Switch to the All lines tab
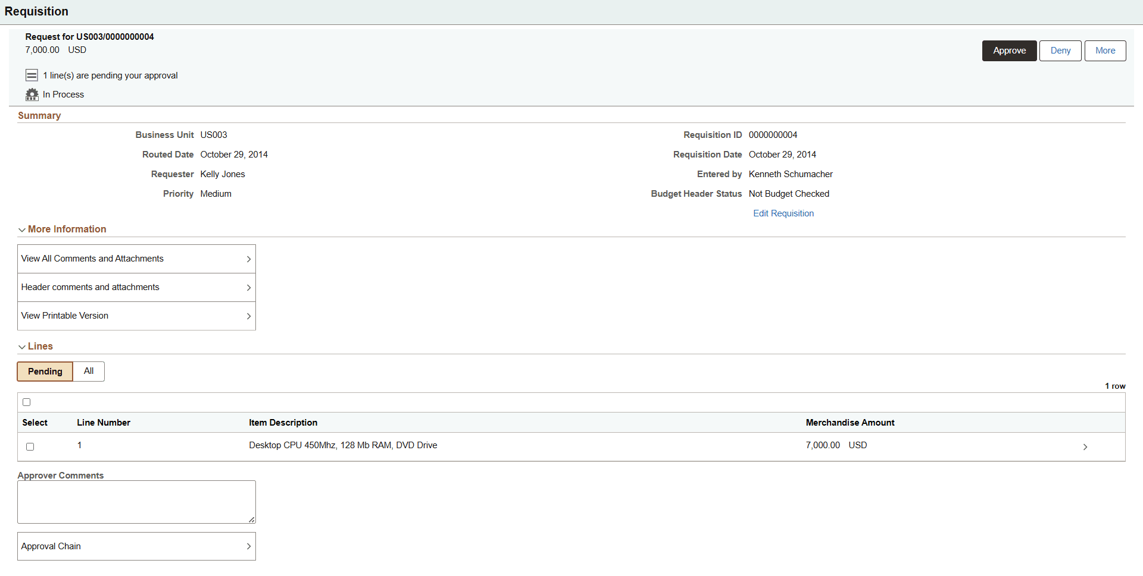 coord(88,371)
